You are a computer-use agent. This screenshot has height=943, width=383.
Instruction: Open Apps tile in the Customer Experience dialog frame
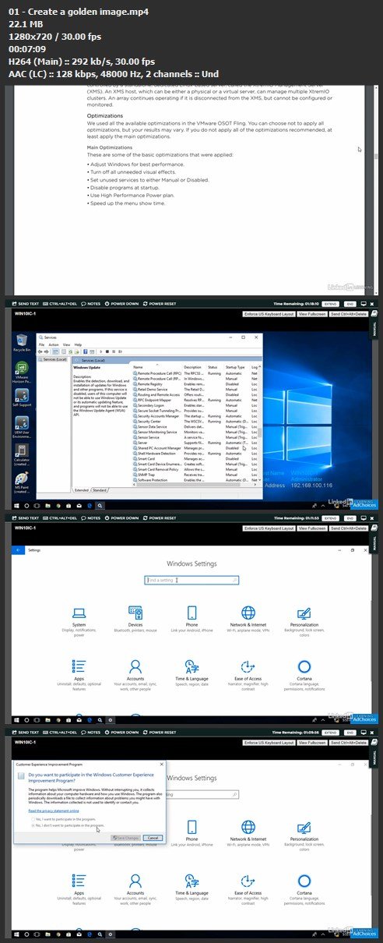pyautogui.click(x=79, y=889)
